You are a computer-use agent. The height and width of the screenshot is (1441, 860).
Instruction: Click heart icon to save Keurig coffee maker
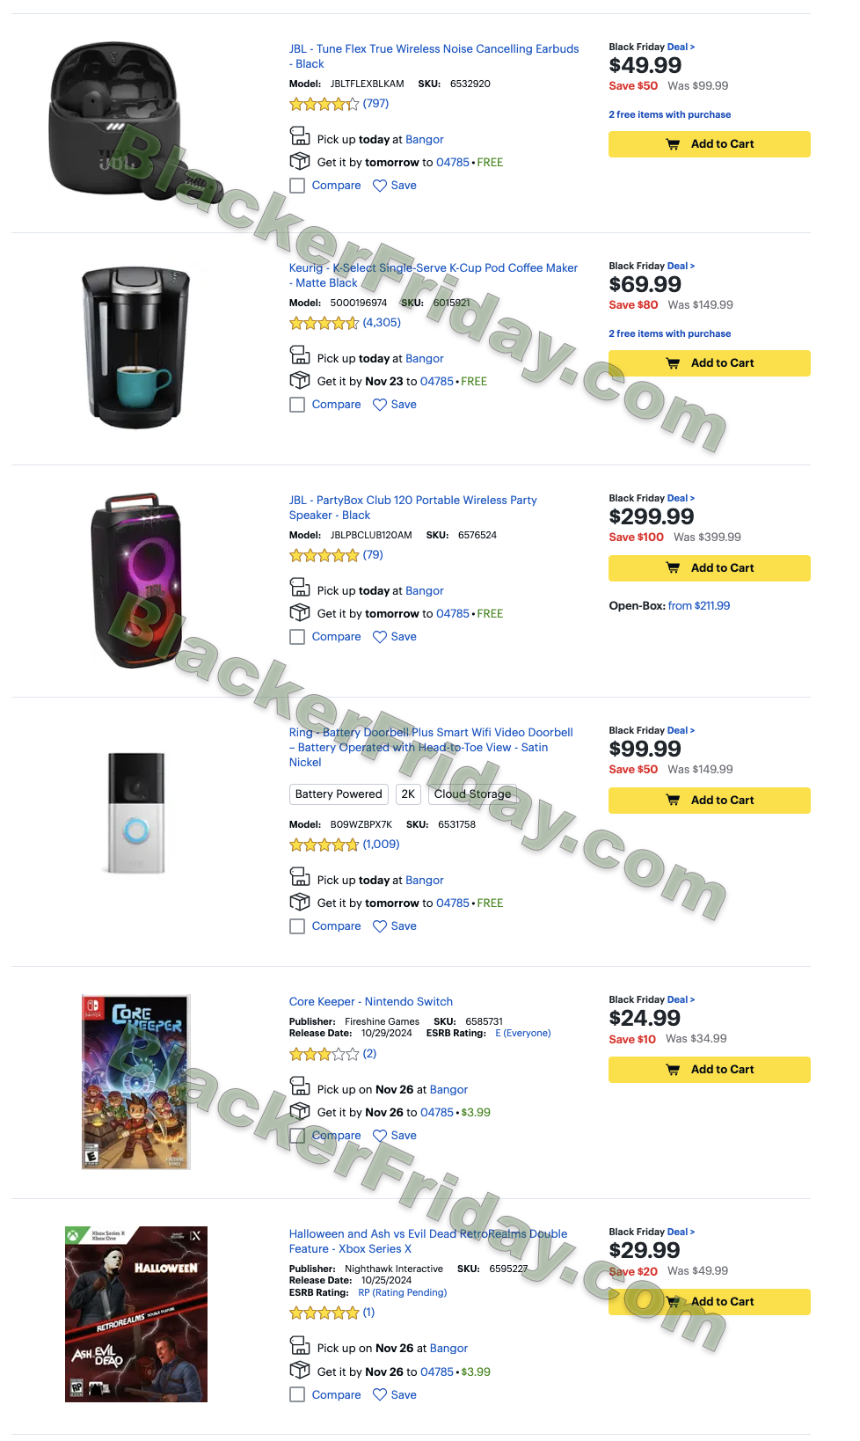pyautogui.click(x=380, y=405)
